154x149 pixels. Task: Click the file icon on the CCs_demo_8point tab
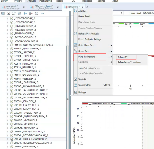coord(32,7)
